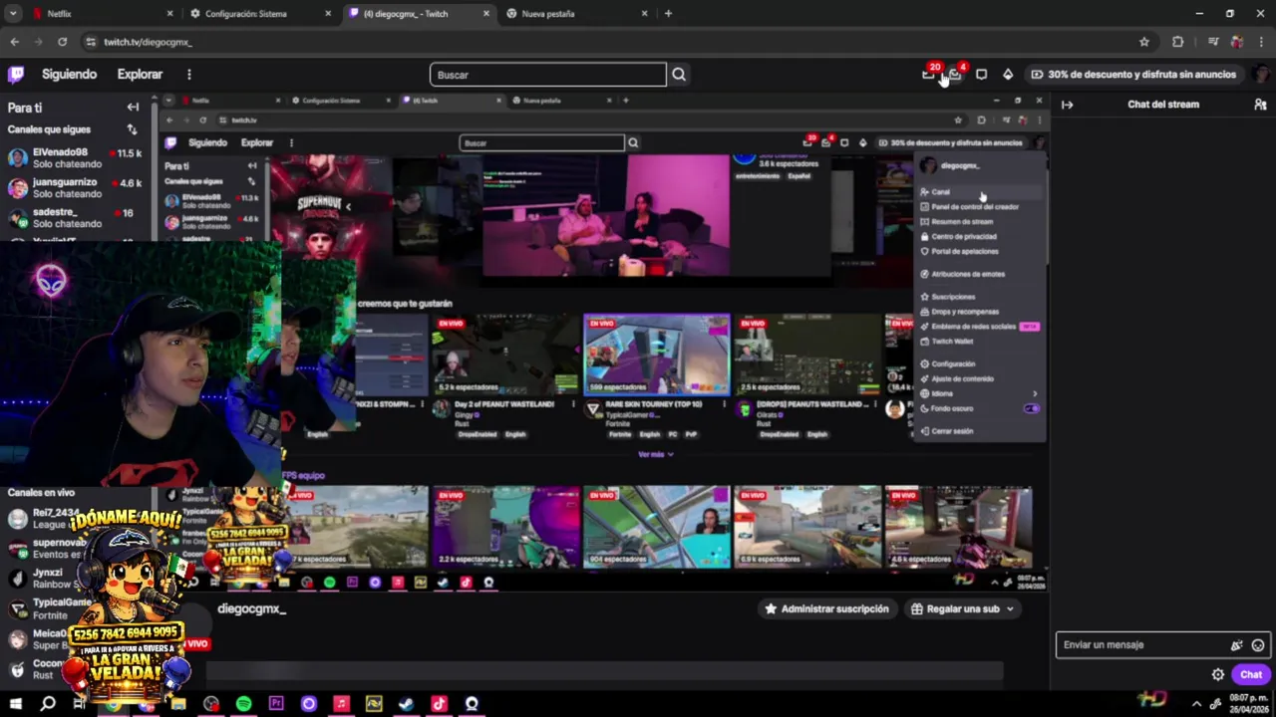Viewport: 1276px width, 717px height.
Task: Select diegocgmx_ Twitch tab
Action: point(419,14)
